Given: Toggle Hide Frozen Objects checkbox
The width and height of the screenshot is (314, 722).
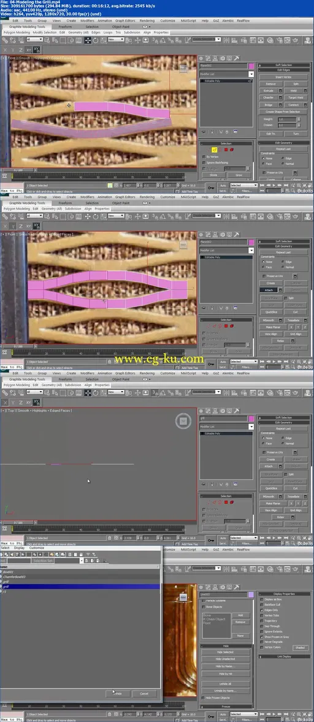Looking at the screenshot, I should 204,698.
